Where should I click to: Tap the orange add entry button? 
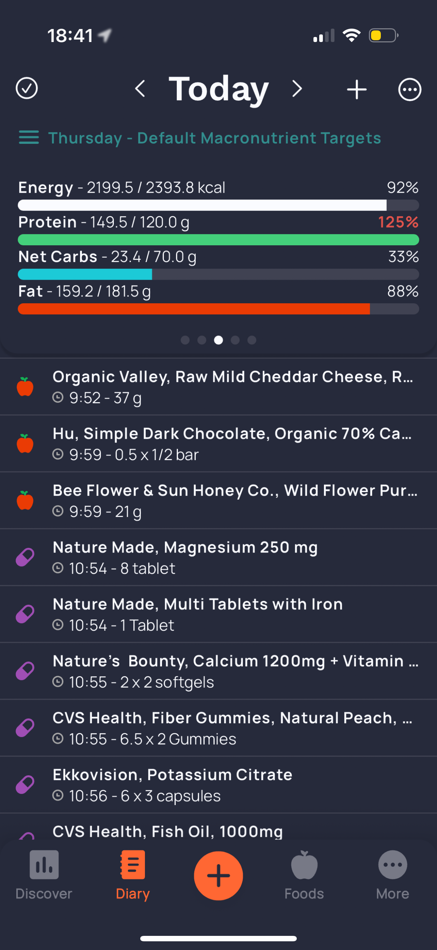pyautogui.click(x=218, y=875)
